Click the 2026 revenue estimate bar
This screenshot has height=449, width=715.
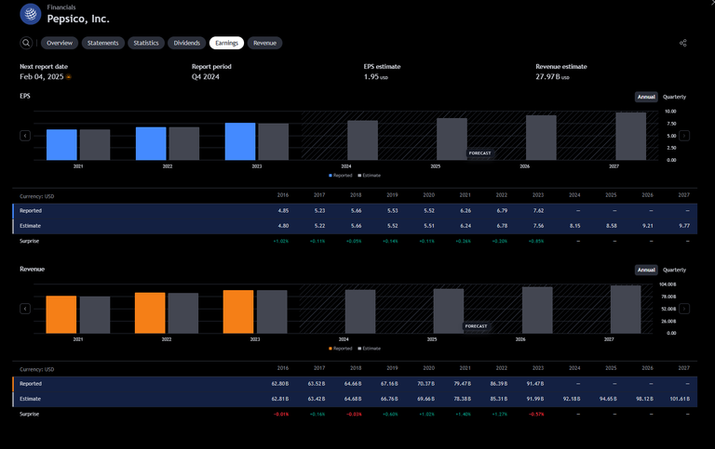(537, 310)
